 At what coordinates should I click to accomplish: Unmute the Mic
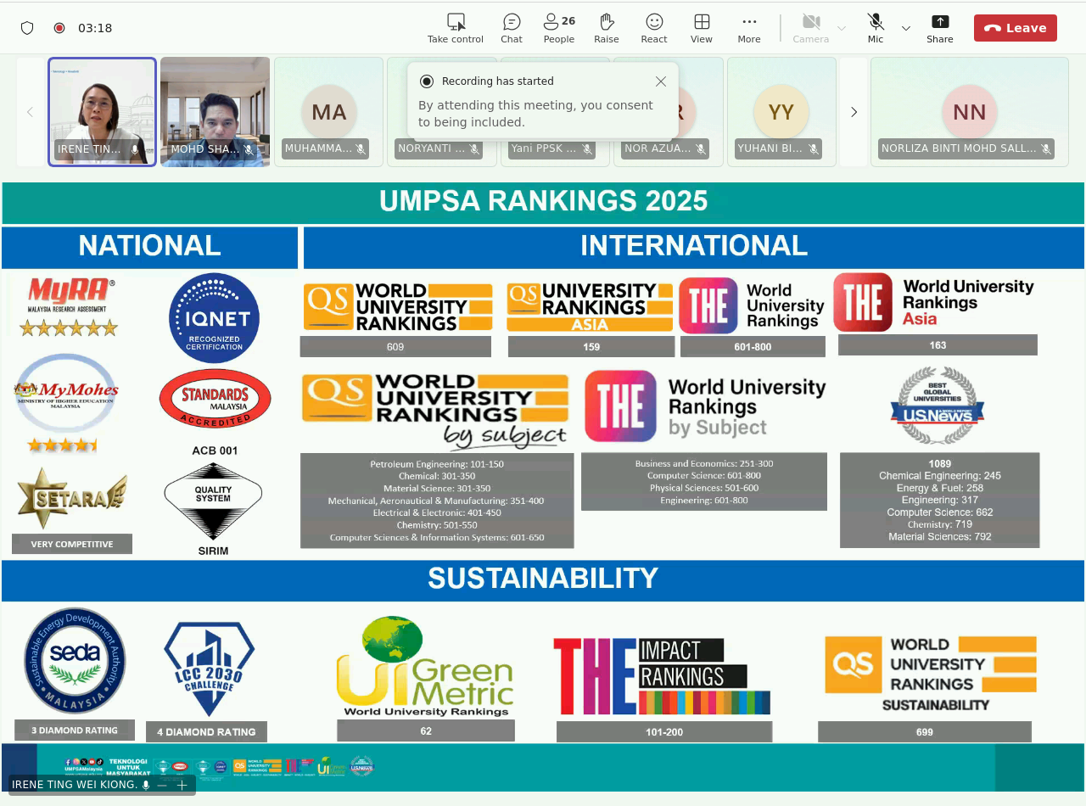(x=876, y=28)
